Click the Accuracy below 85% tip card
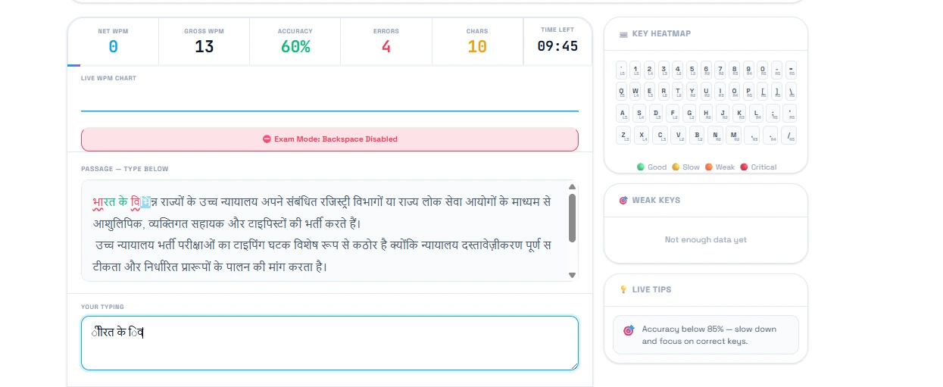Image resolution: width=943 pixels, height=387 pixels. (706, 335)
